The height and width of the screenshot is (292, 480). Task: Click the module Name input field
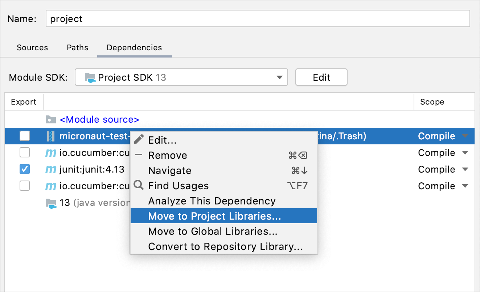(x=258, y=18)
